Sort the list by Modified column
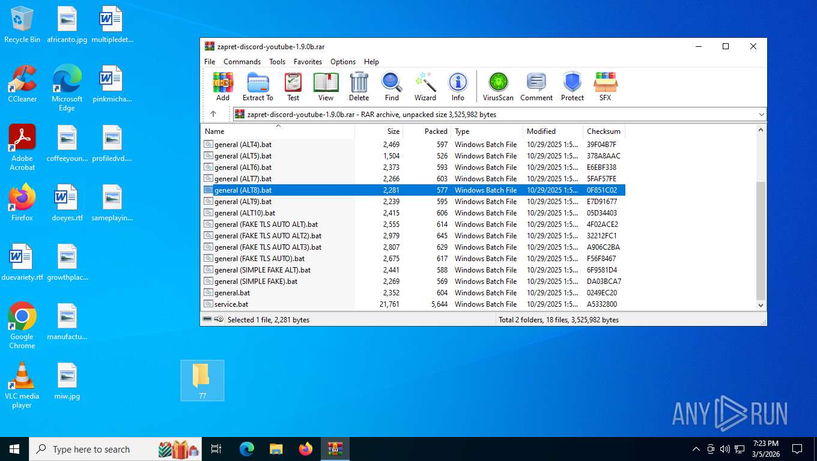Screen dimensions: 817x461 [553, 131]
